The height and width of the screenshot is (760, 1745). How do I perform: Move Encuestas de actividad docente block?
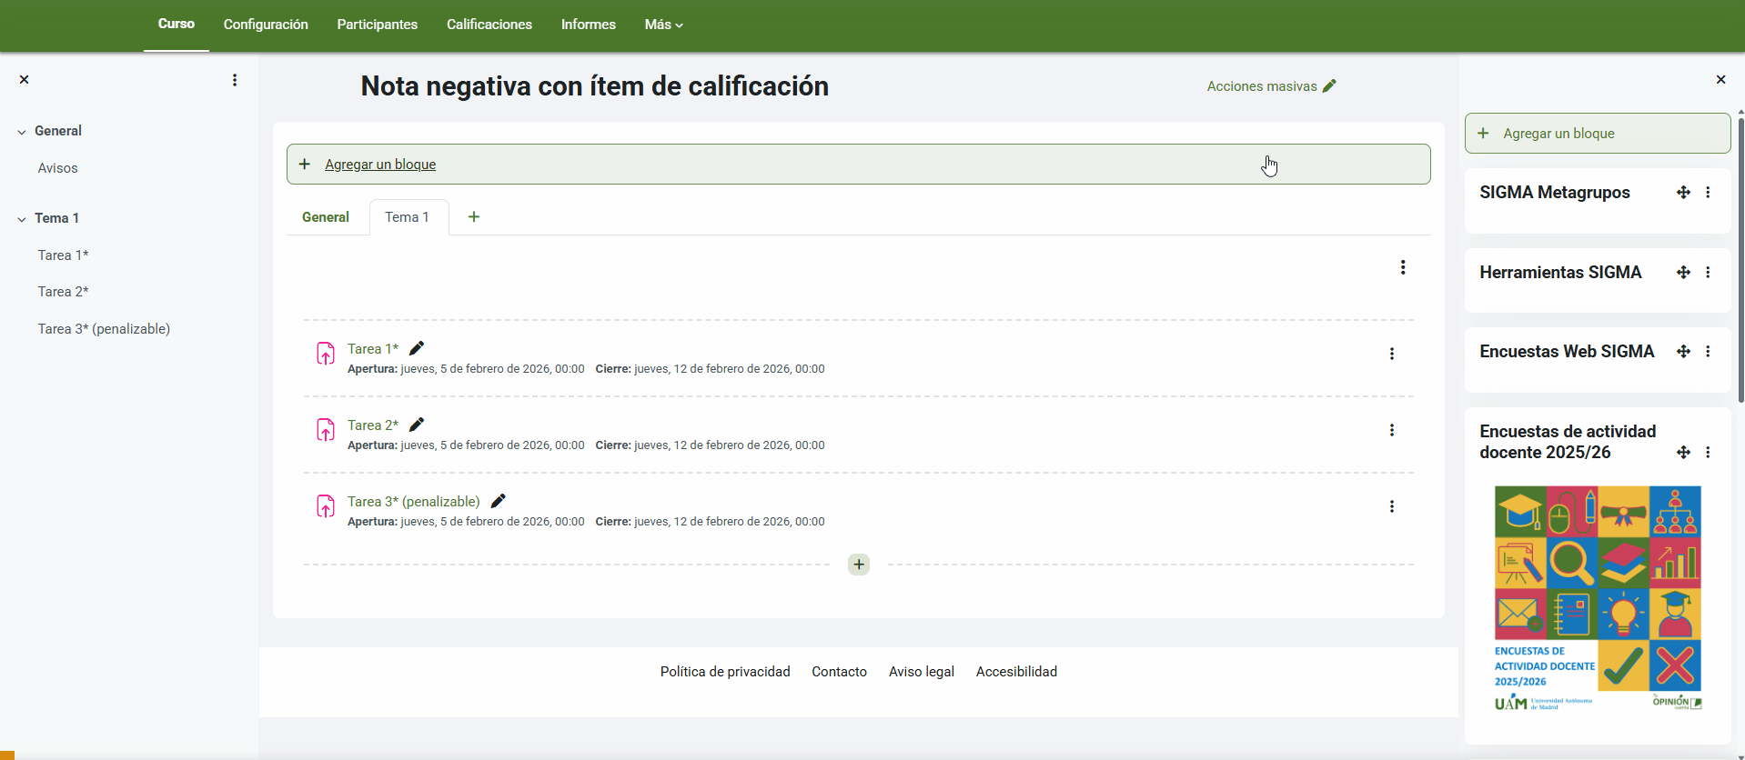[x=1683, y=453]
